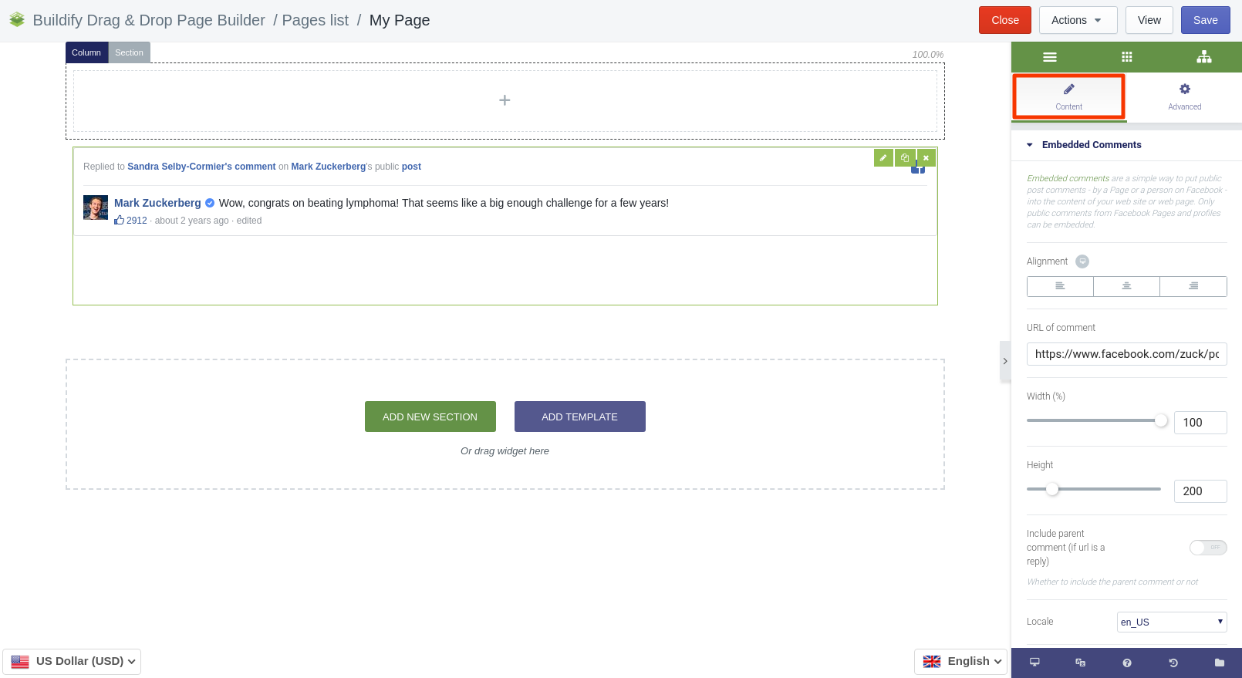Viewport: 1242px width, 678px height.
Task: Click the Buildify logo icon
Action: [x=17, y=20]
